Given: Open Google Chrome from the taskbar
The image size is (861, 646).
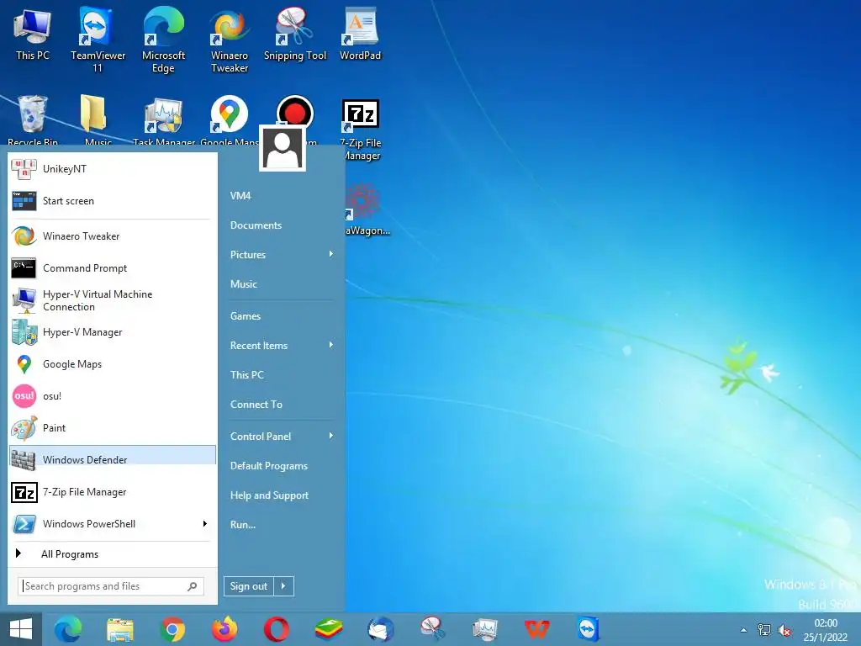Looking at the screenshot, I should click(x=172, y=629).
